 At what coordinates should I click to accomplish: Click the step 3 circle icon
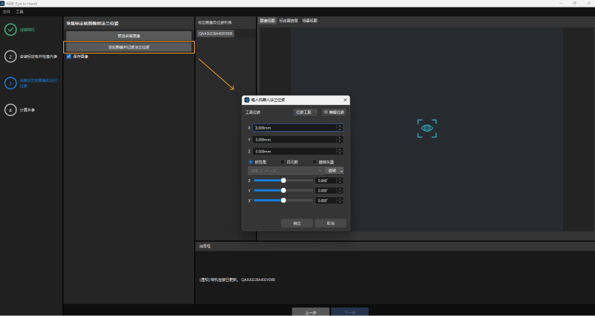coord(10,83)
